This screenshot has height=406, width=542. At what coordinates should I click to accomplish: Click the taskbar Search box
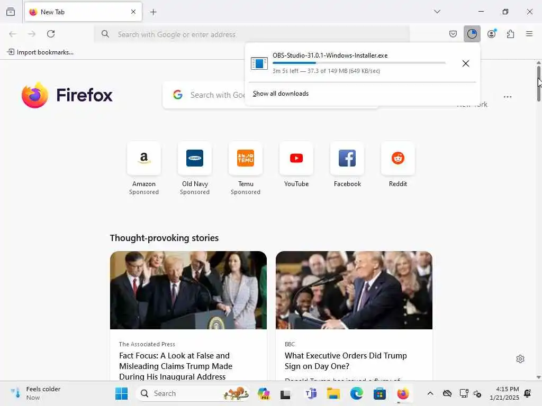[x=194, y=393]
